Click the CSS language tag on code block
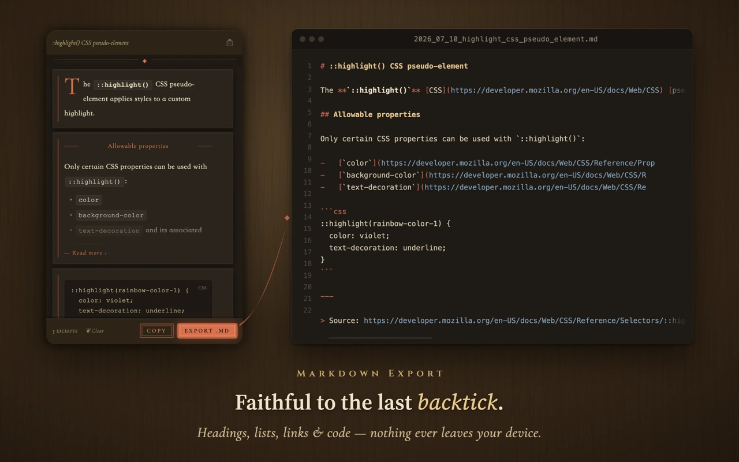 coord(202,288)
